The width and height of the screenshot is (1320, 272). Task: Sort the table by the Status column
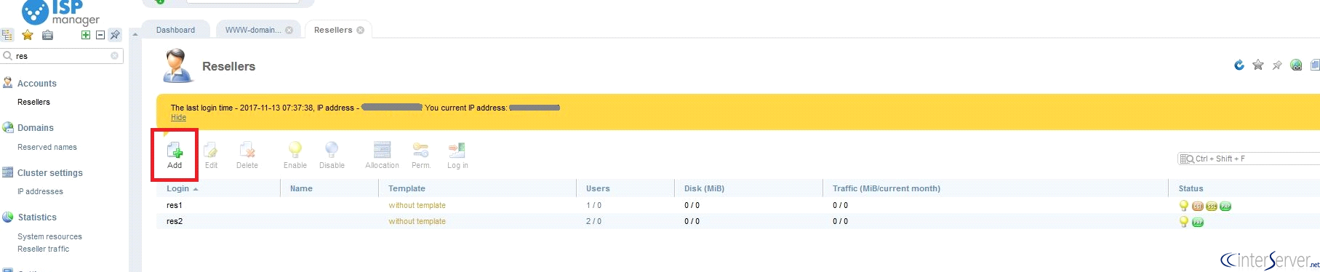pyautogui.click(x=1244, y=188)
